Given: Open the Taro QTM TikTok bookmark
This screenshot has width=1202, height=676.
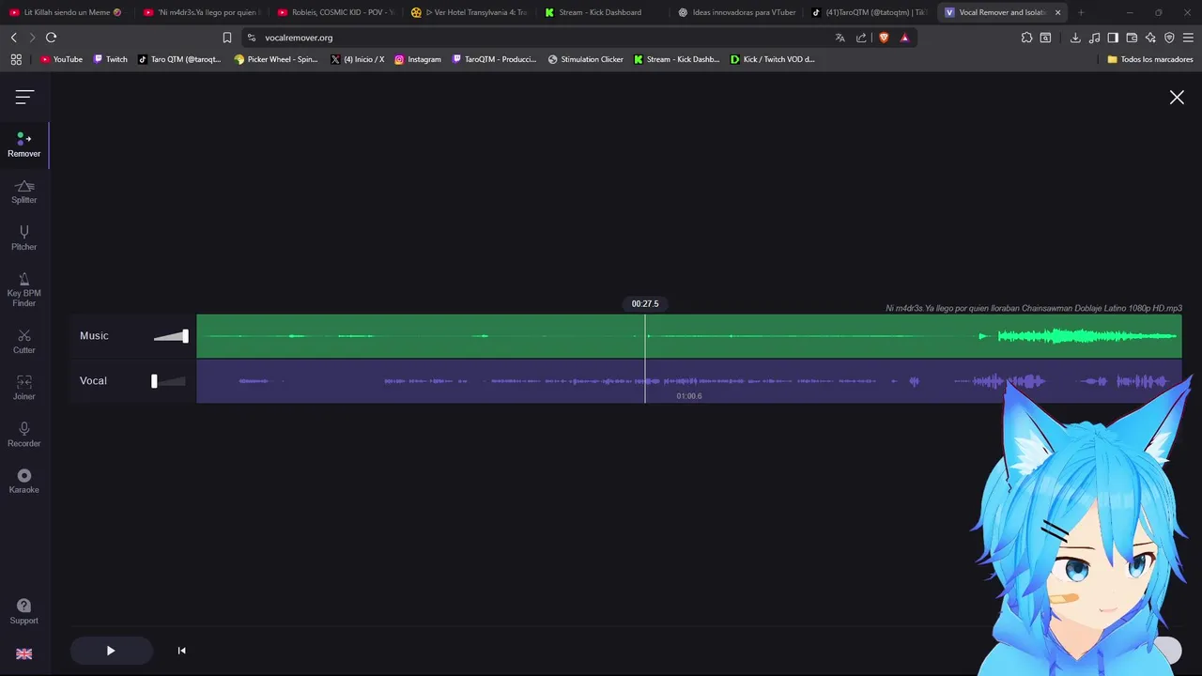Looking at the screenshot, I should click(x=179, y=59).
